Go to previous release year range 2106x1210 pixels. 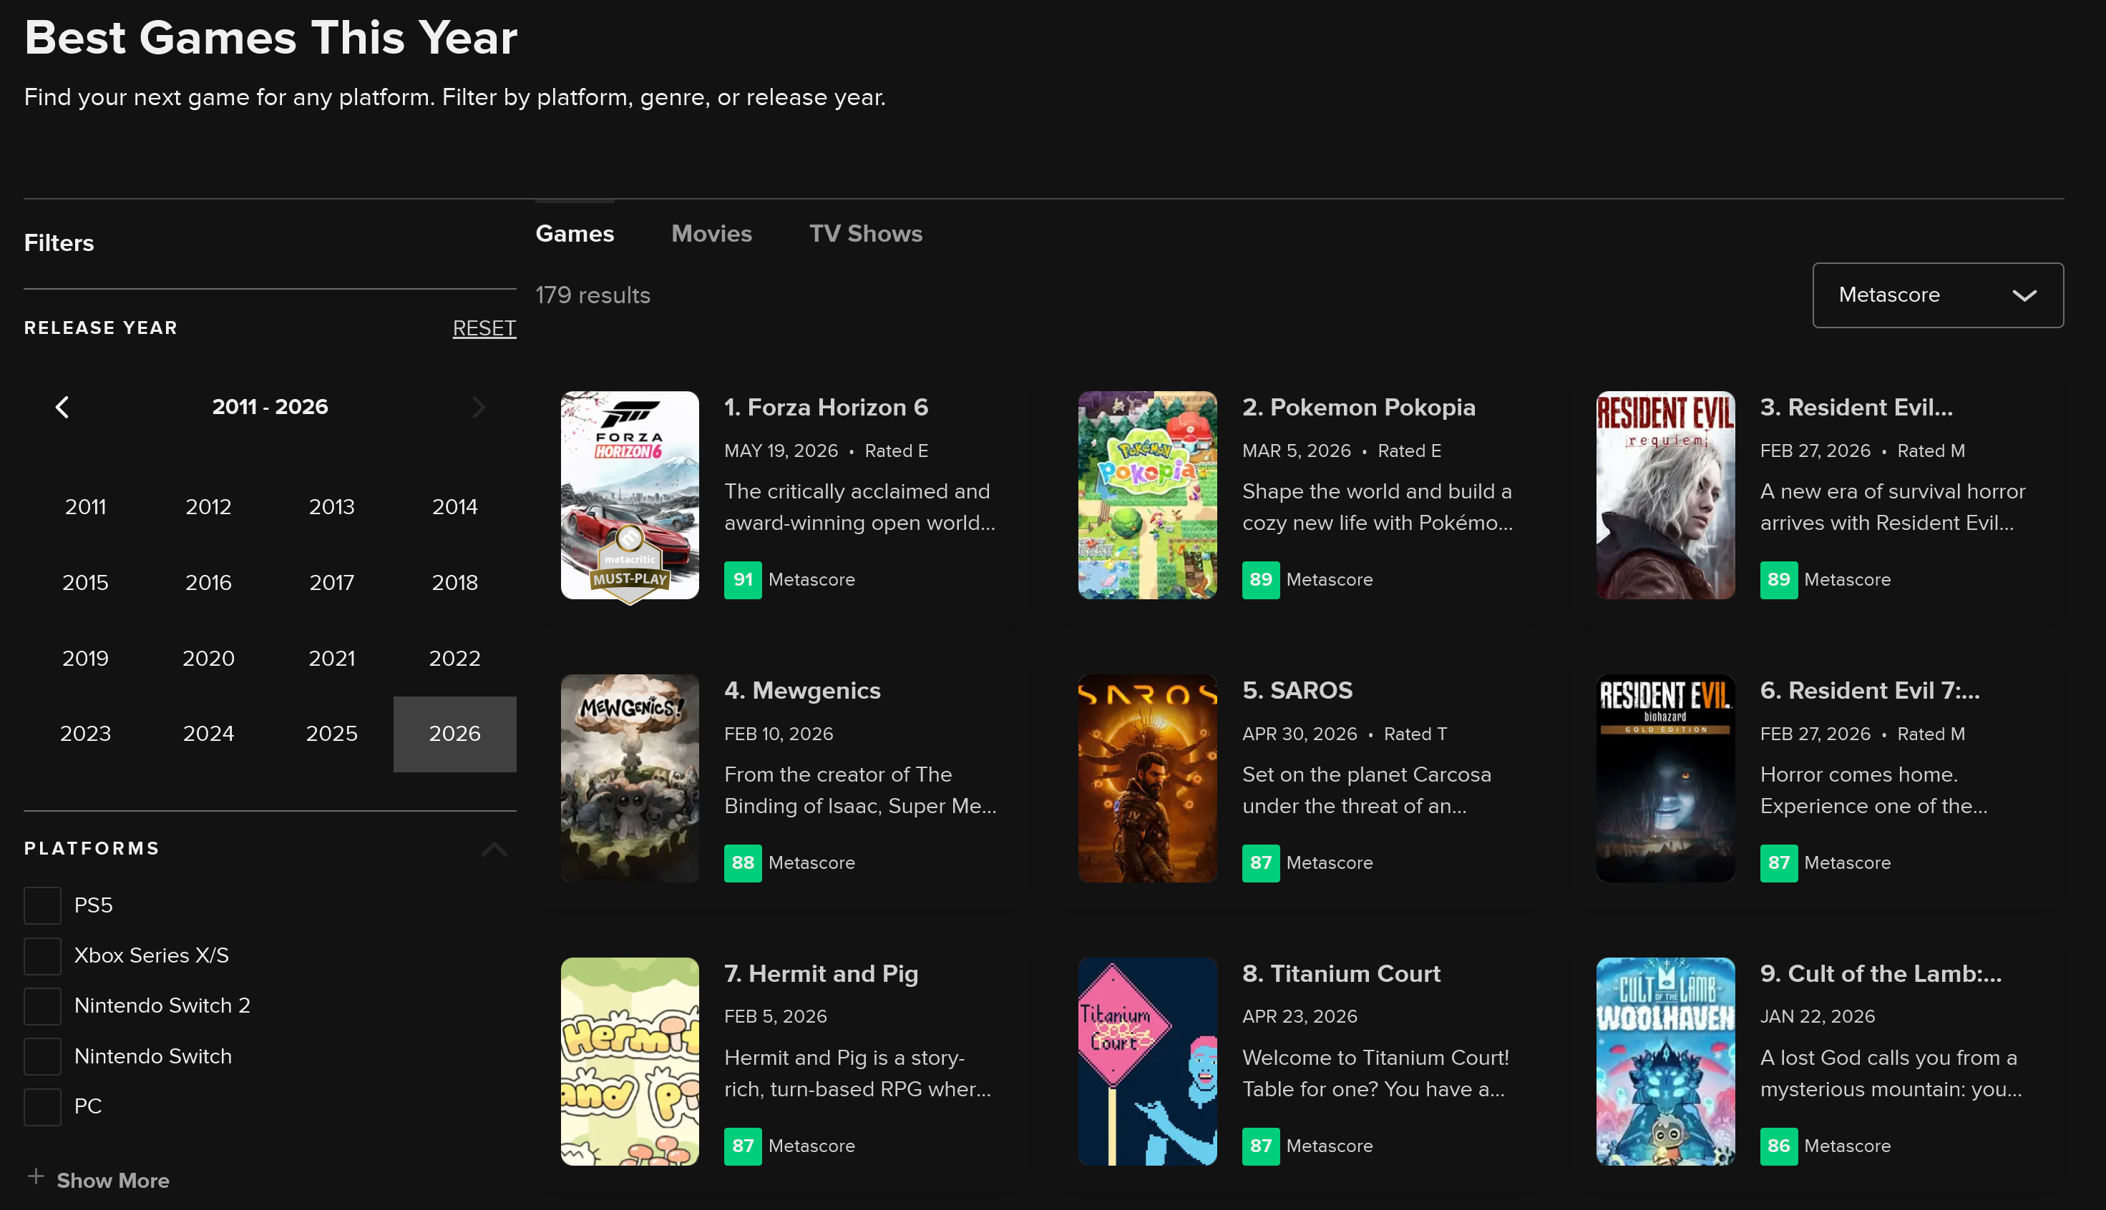click(62, 407)
